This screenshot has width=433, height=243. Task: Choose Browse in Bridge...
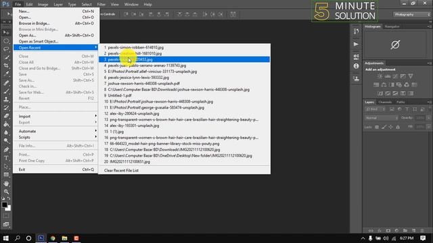pos(55,24)
